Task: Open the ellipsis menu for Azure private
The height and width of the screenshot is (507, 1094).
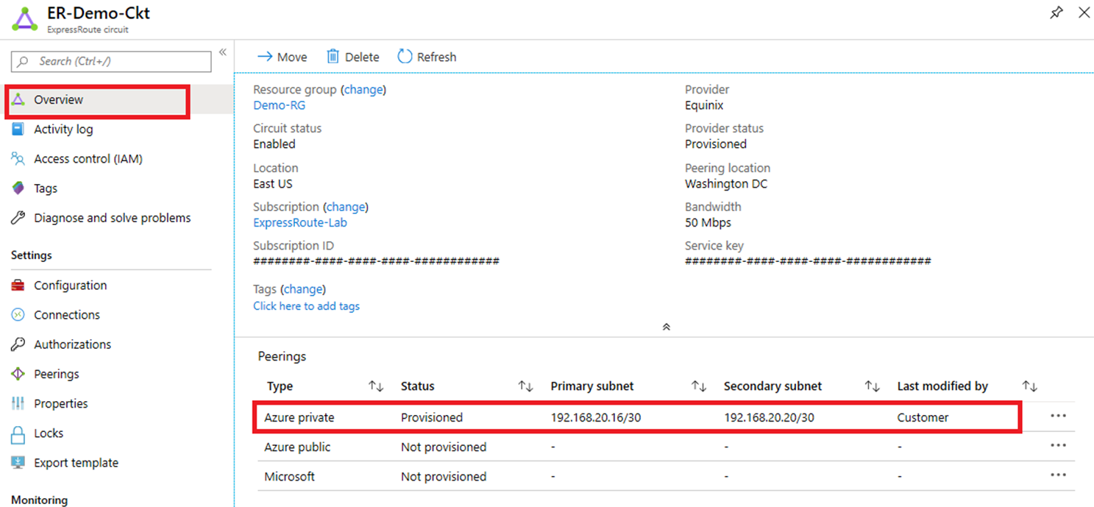Action: [1058, 416]
